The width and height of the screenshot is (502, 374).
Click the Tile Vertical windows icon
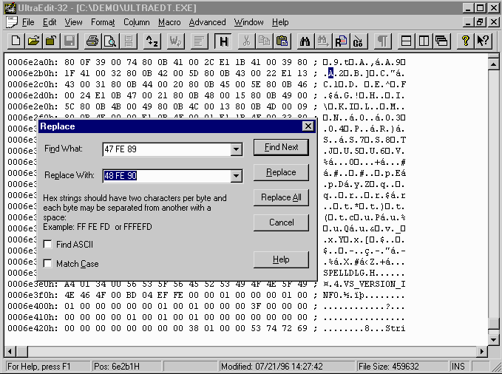424,41
